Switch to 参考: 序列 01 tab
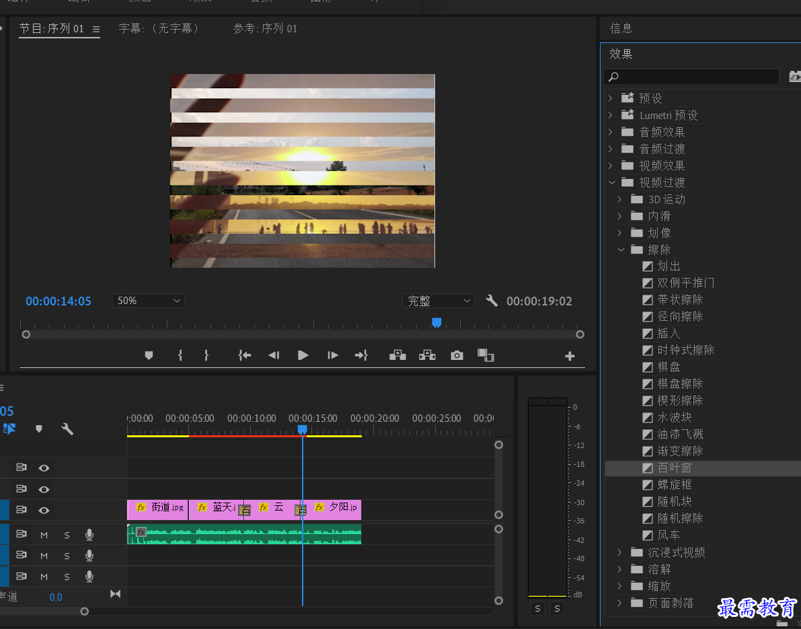Image resolution: width=801 pixels, height=629 pixels. point(265,29)
